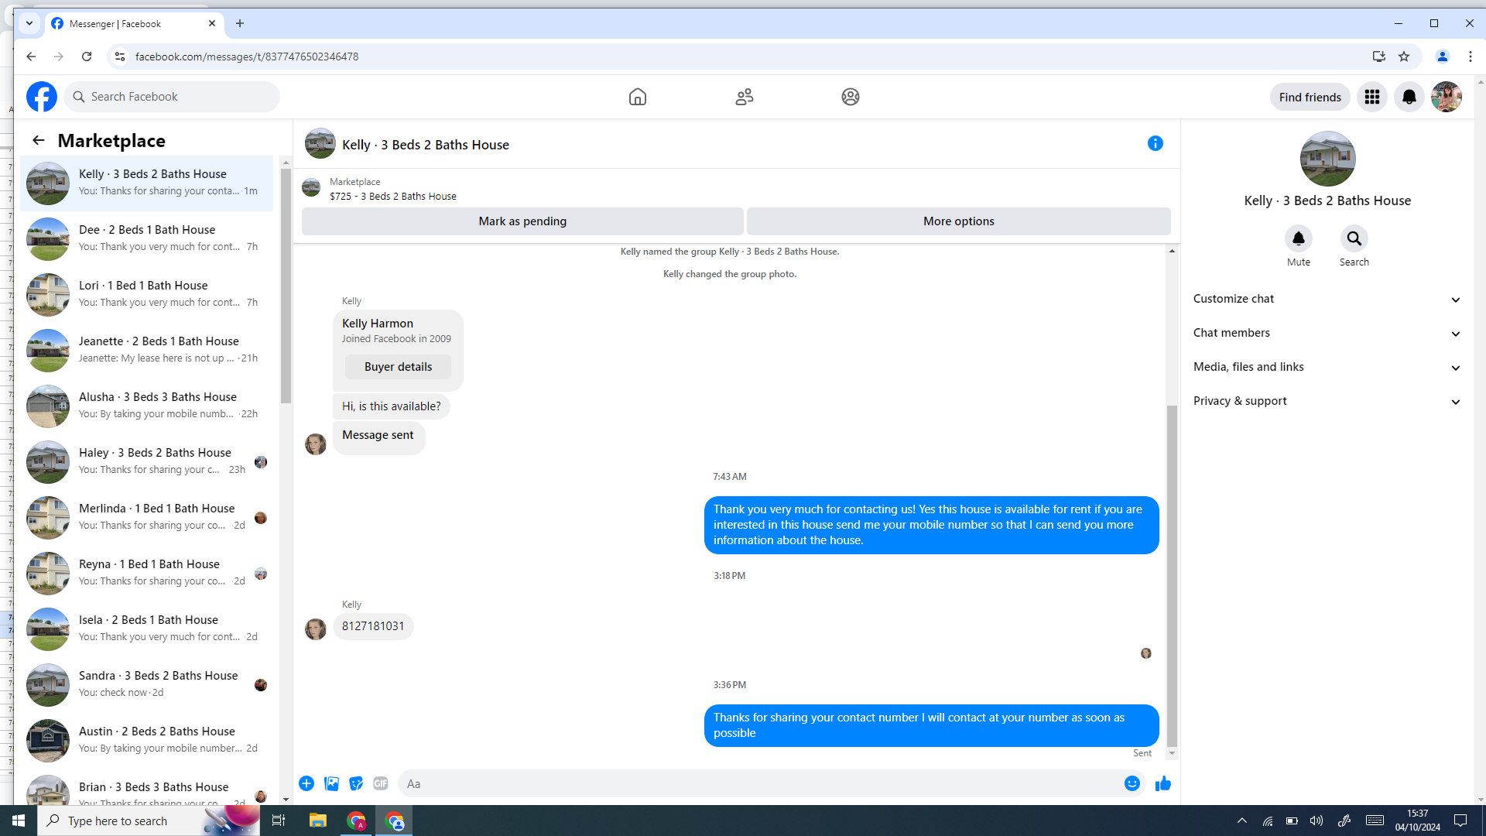Open the Jeanette 2 Beds 1 Bath conversation
1486x836 pixels.
[147, 350]
